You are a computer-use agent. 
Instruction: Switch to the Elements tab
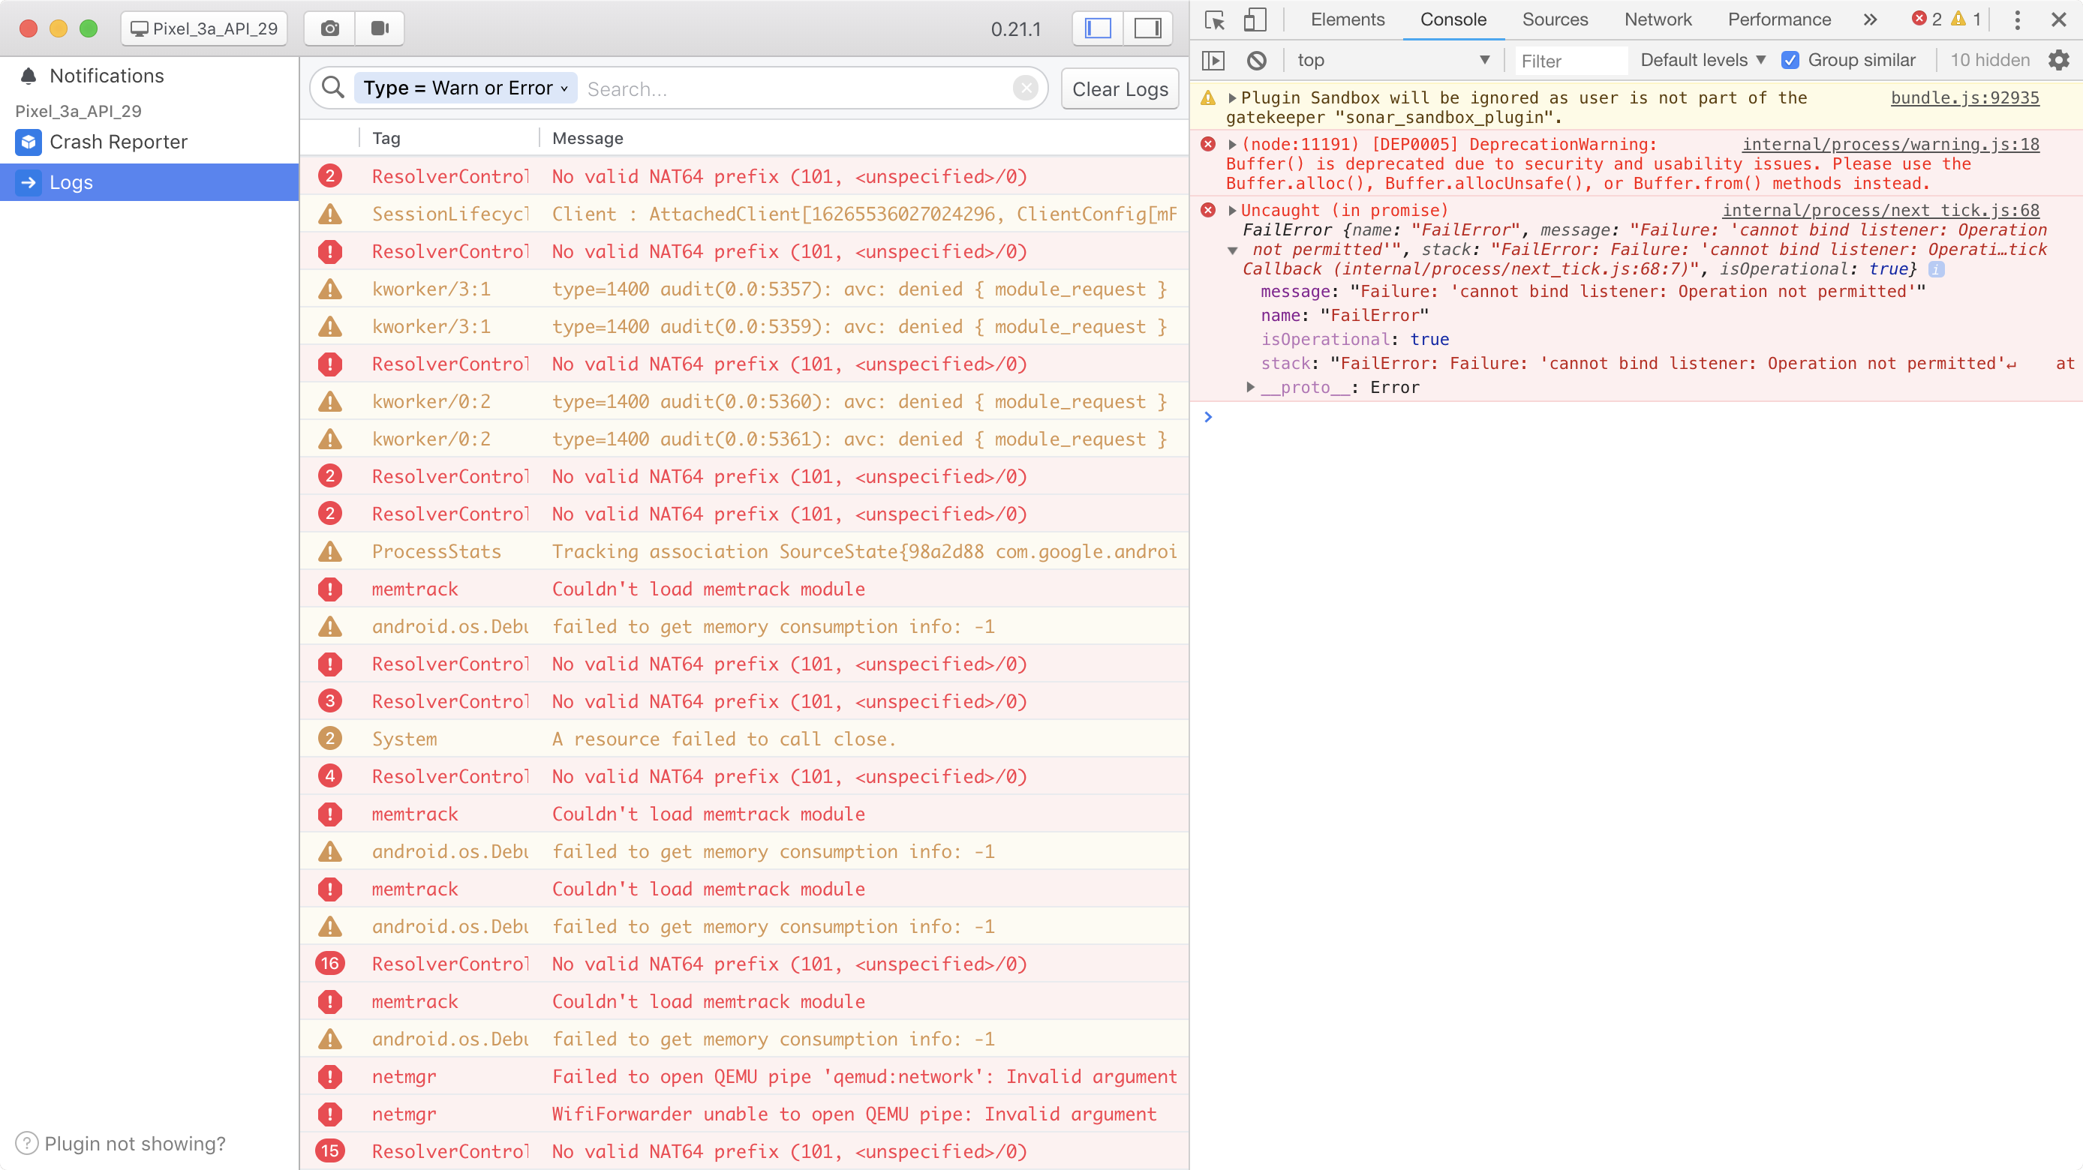(1347, 19)
